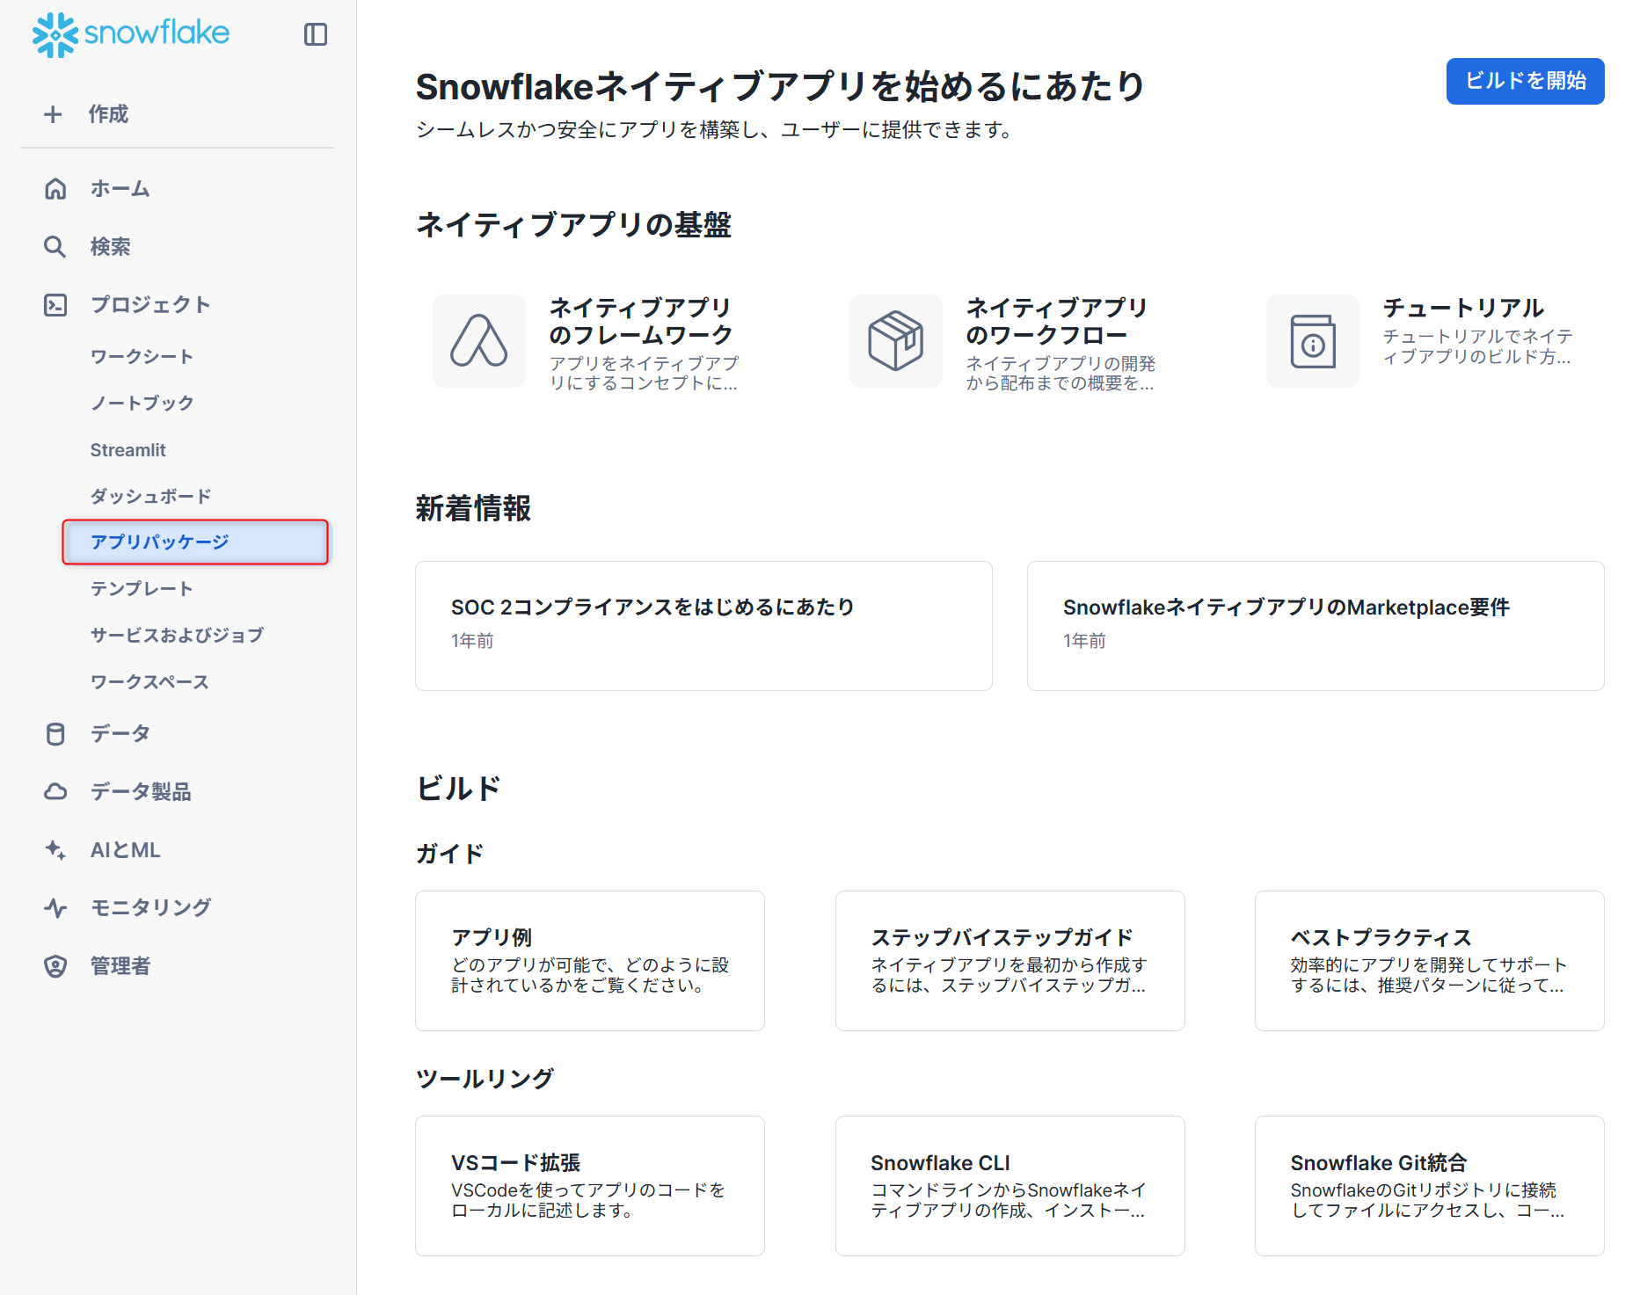Click the ツールリング heading
The height and width of the screenshot is (1295, 1640).
[485, 1079]
